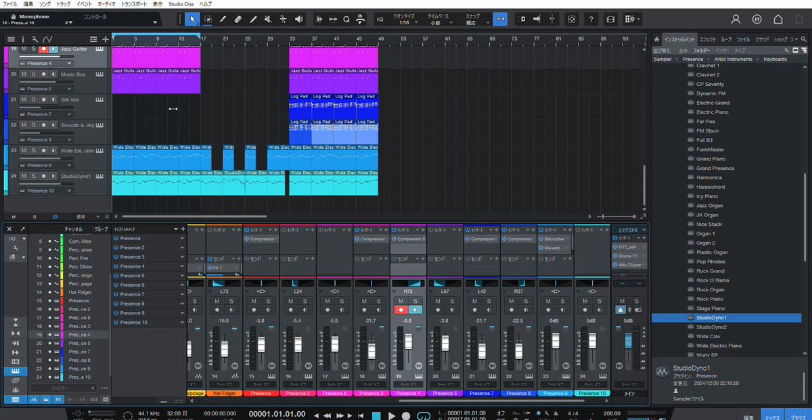Click the Mix button at bottom right
Screen dimensions: 812x420
point(770,417)
